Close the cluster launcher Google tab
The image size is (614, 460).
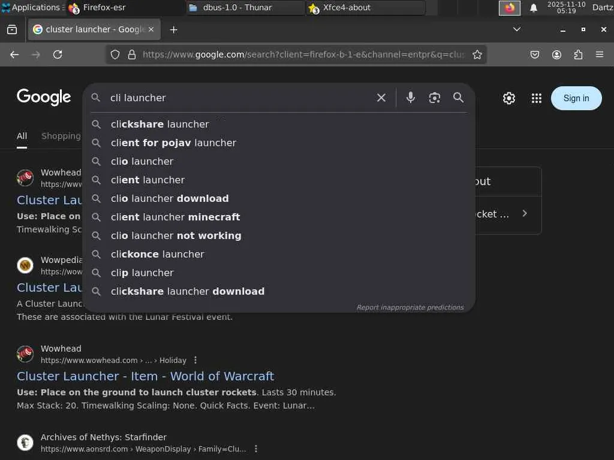click(151, 29)
